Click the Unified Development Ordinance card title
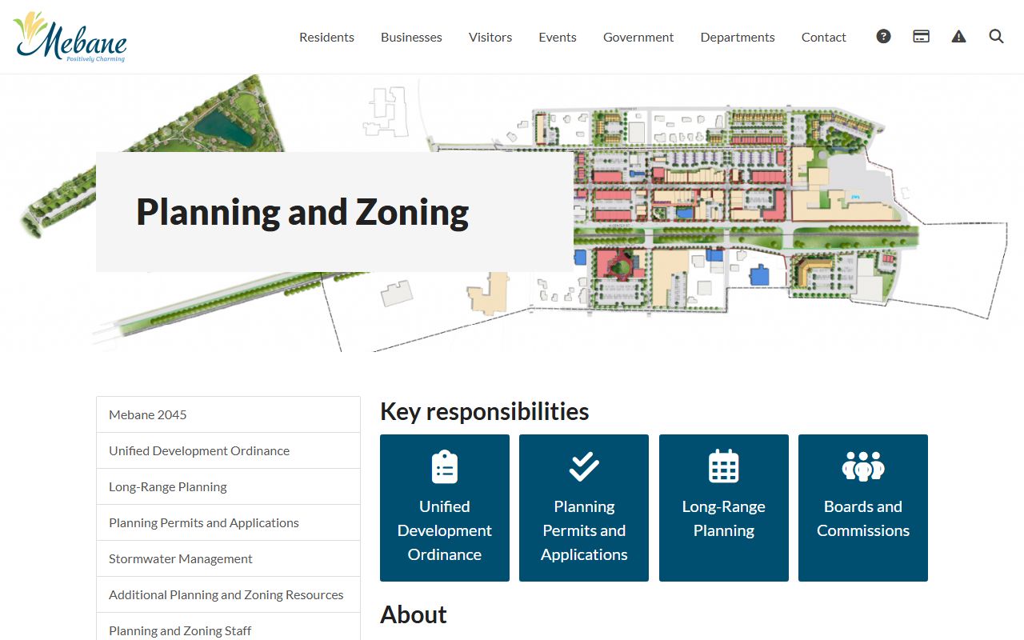This screenshot has width=1024, height=640. point(445,530)
